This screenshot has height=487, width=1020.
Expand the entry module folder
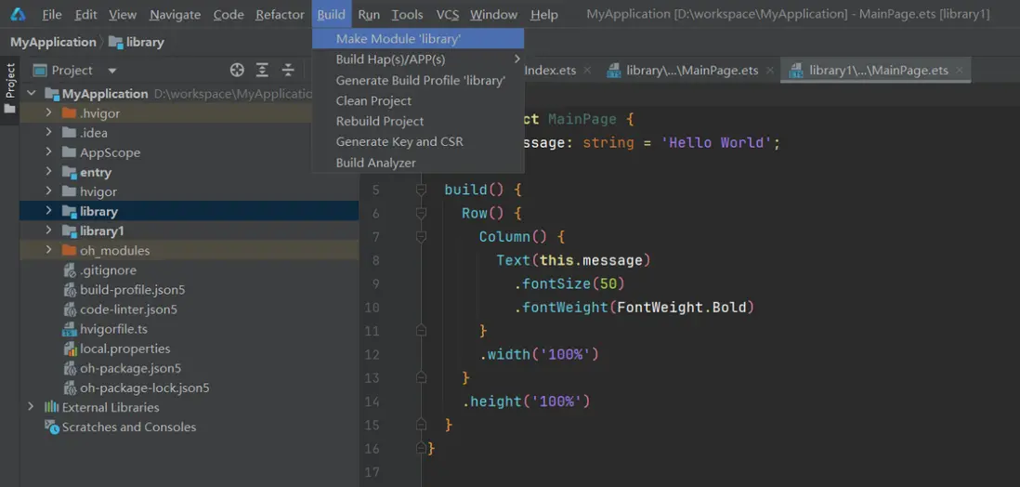click(x=48, y=172)
